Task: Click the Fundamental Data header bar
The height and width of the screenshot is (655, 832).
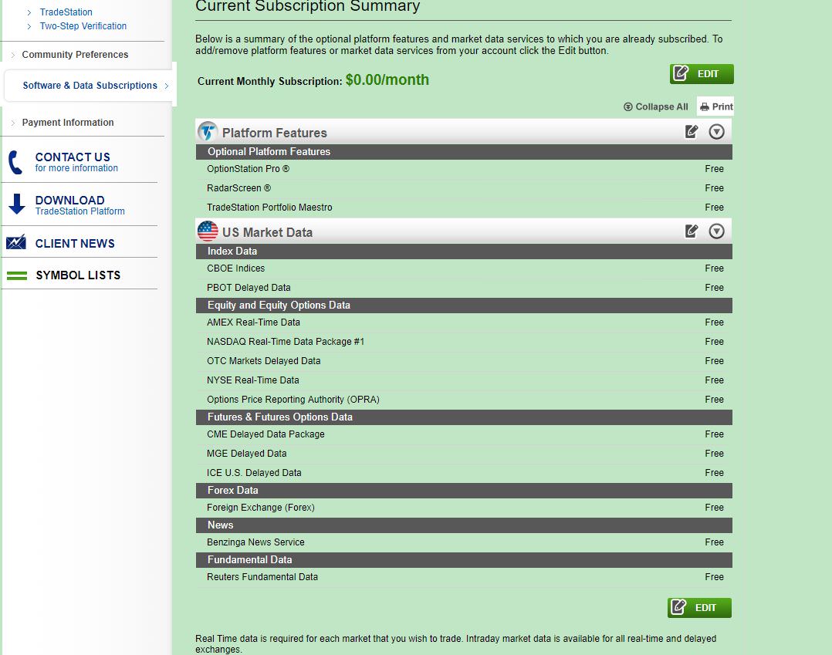Action: coord(464,560)
